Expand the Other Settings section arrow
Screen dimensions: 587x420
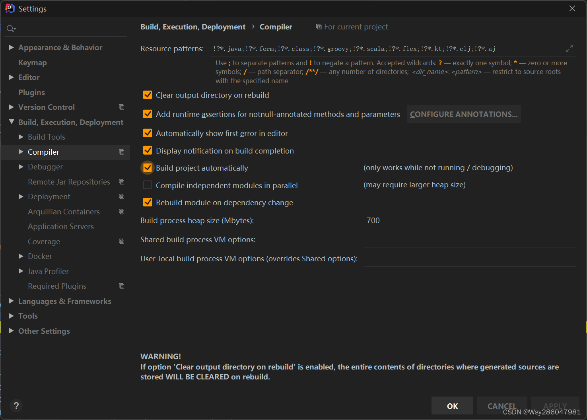click(12, 331)
